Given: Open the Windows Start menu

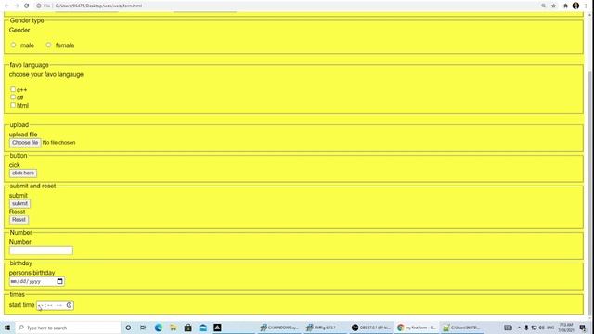Looking at the screenshot, I should (x=6, y=328).
